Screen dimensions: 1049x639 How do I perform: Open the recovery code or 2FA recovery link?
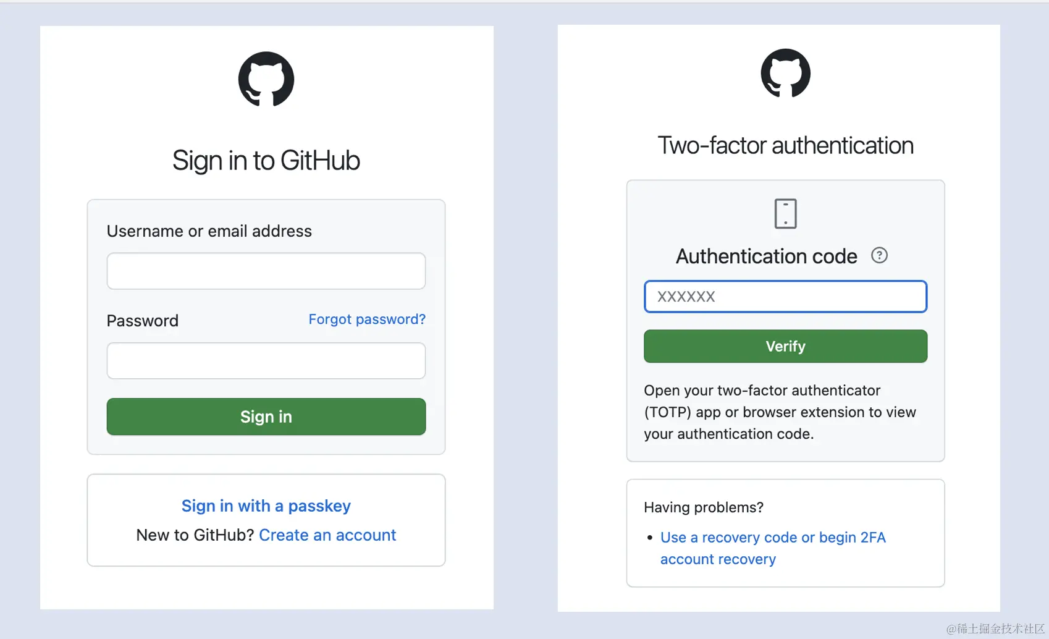point(772,538)
